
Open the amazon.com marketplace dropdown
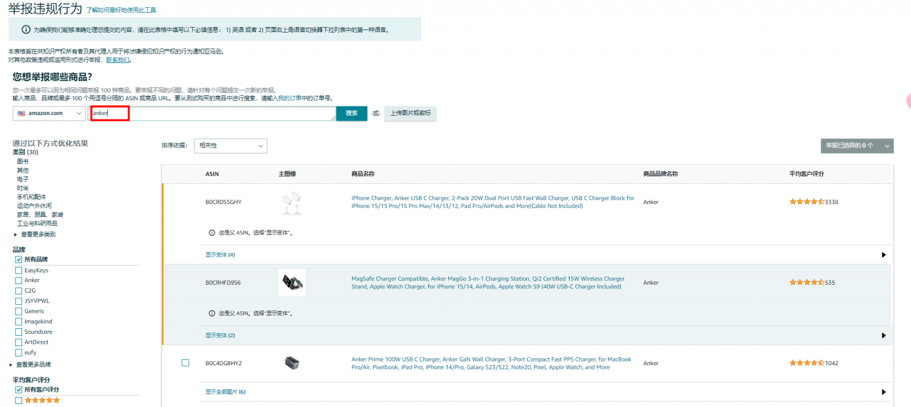pyautogui.click(x=49, y=113)
